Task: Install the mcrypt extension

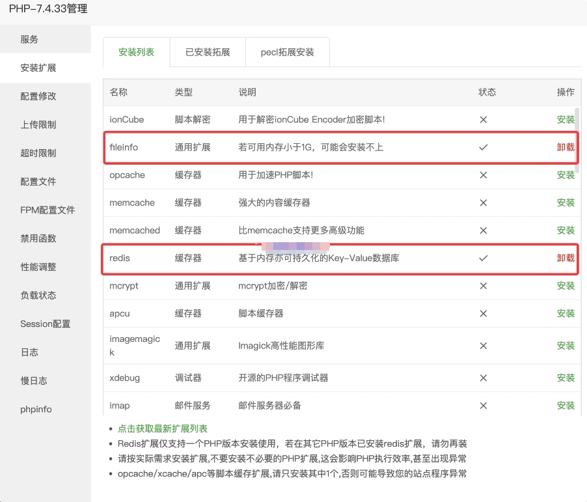Action: 566,286
